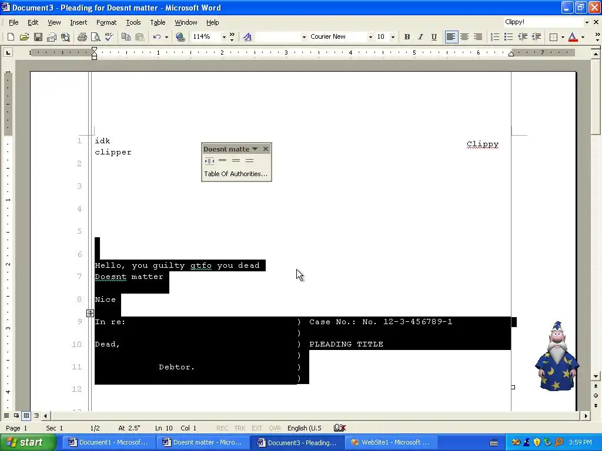
Task: Toggle Underline formatting
Action: coord(434,37)
